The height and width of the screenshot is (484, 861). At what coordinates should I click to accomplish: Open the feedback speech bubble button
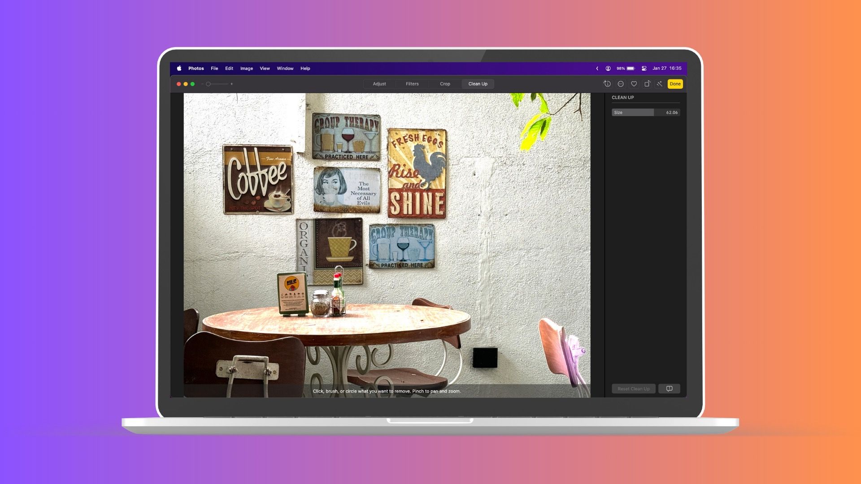click(669, 389)
